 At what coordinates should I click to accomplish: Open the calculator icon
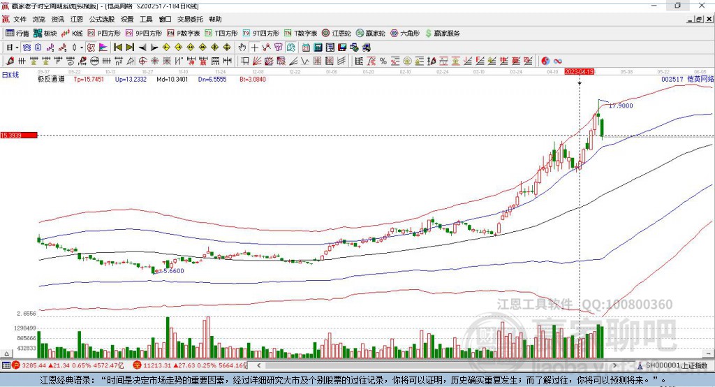318,48
